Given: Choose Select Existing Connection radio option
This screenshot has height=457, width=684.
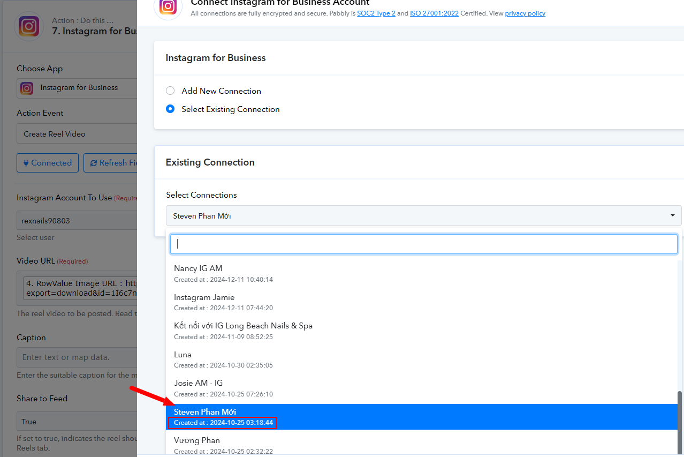Looking at the screenshot, I should 170,109.
